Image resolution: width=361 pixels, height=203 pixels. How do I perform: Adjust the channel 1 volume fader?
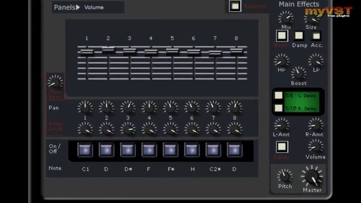click(x=87, y=52)
